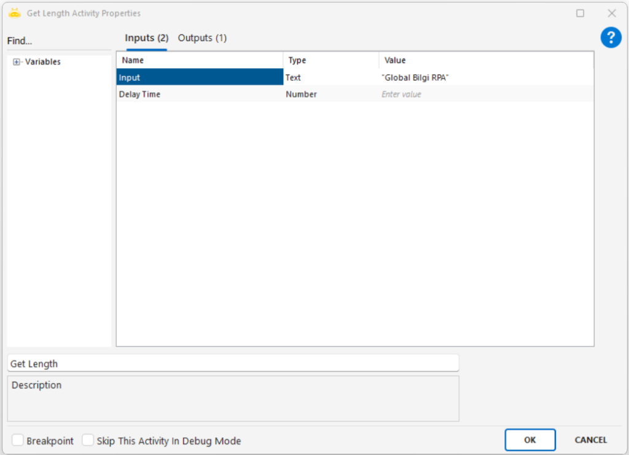Click the Find... search field
The width and height of the screenshot is (629, 455).
click(x=58, y=41)
